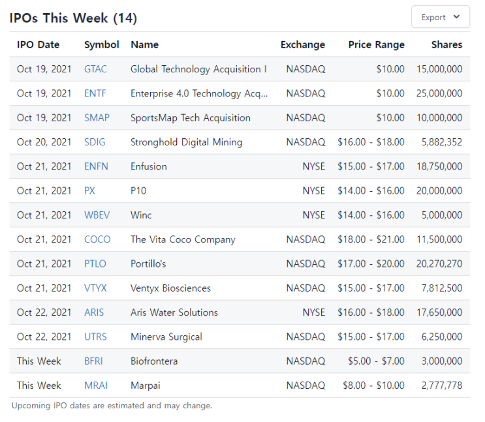Click the Exchange column header
This screenshot has height=422, width=485.
[303, 45]
